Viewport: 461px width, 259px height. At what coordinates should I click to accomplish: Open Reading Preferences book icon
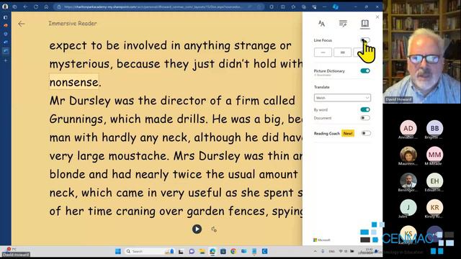[x=365, y=24]
